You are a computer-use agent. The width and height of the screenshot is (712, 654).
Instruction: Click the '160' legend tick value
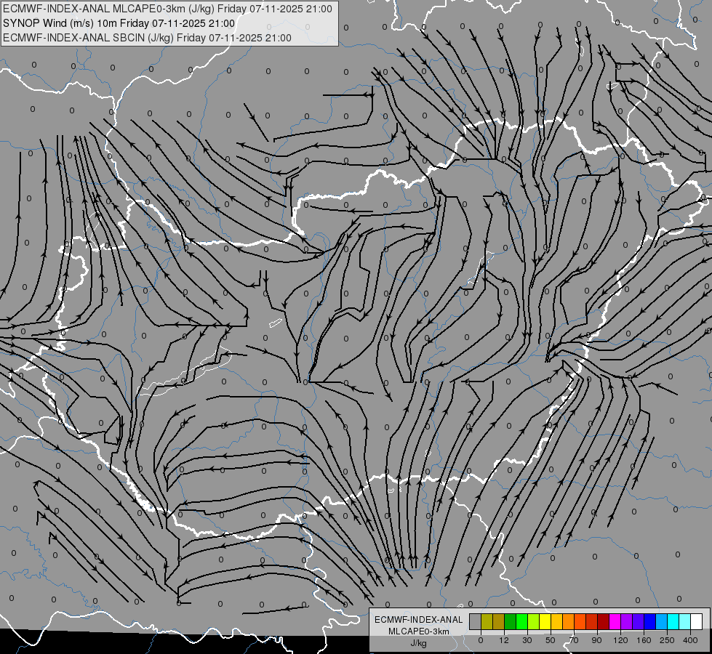click(644, 640)
